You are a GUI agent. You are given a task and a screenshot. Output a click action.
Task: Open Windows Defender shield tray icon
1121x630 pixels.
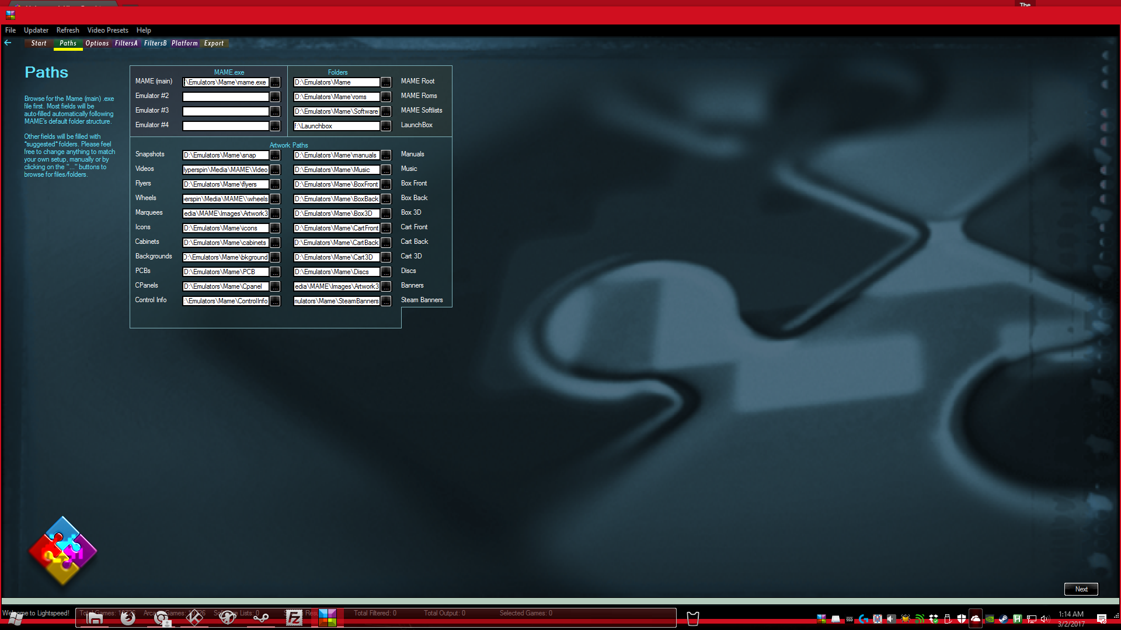962,619
